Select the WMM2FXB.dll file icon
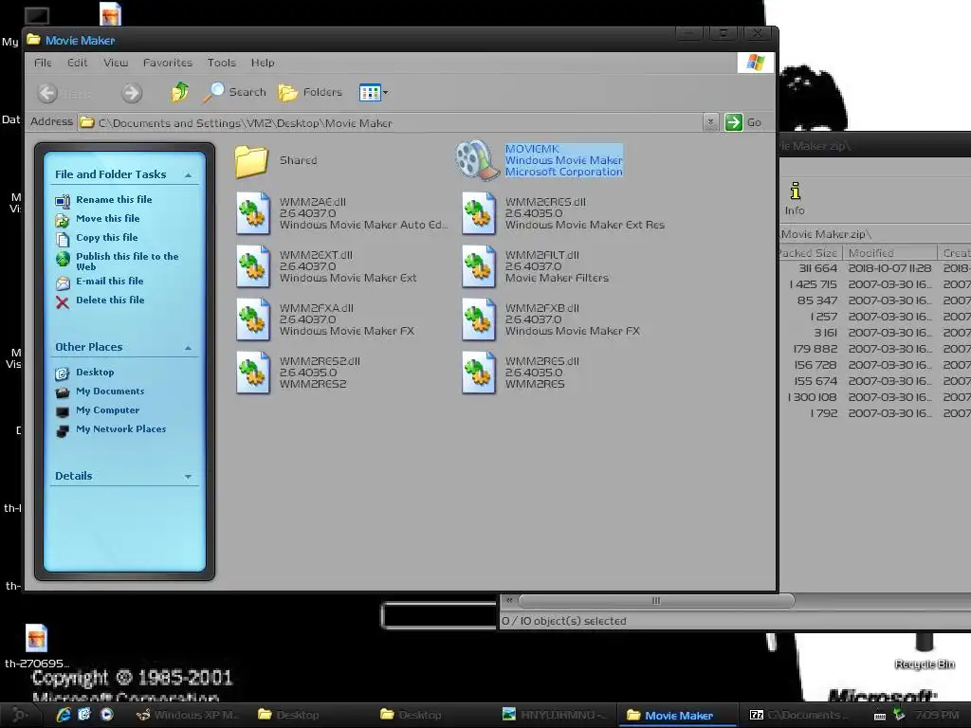 click(479, 319)
